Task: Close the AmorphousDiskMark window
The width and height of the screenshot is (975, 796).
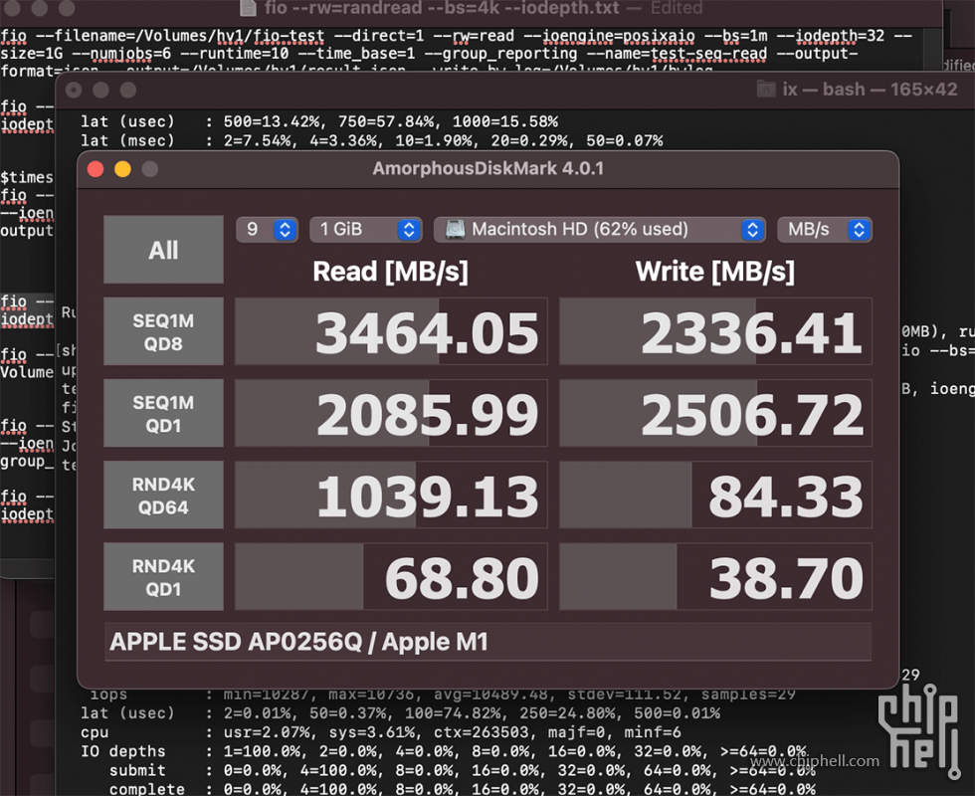Action: coord(96,169)
